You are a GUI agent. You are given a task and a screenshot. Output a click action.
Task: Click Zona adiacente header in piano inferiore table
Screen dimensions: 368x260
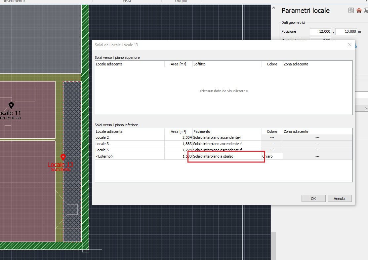[x=317, y=131]
